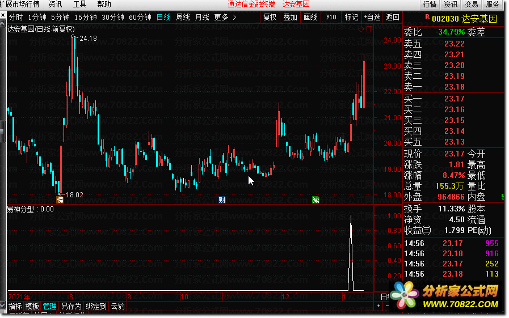This screenshot has width=509, height=318.
Task: Open the 工具 menu
Action: point(79,4)
